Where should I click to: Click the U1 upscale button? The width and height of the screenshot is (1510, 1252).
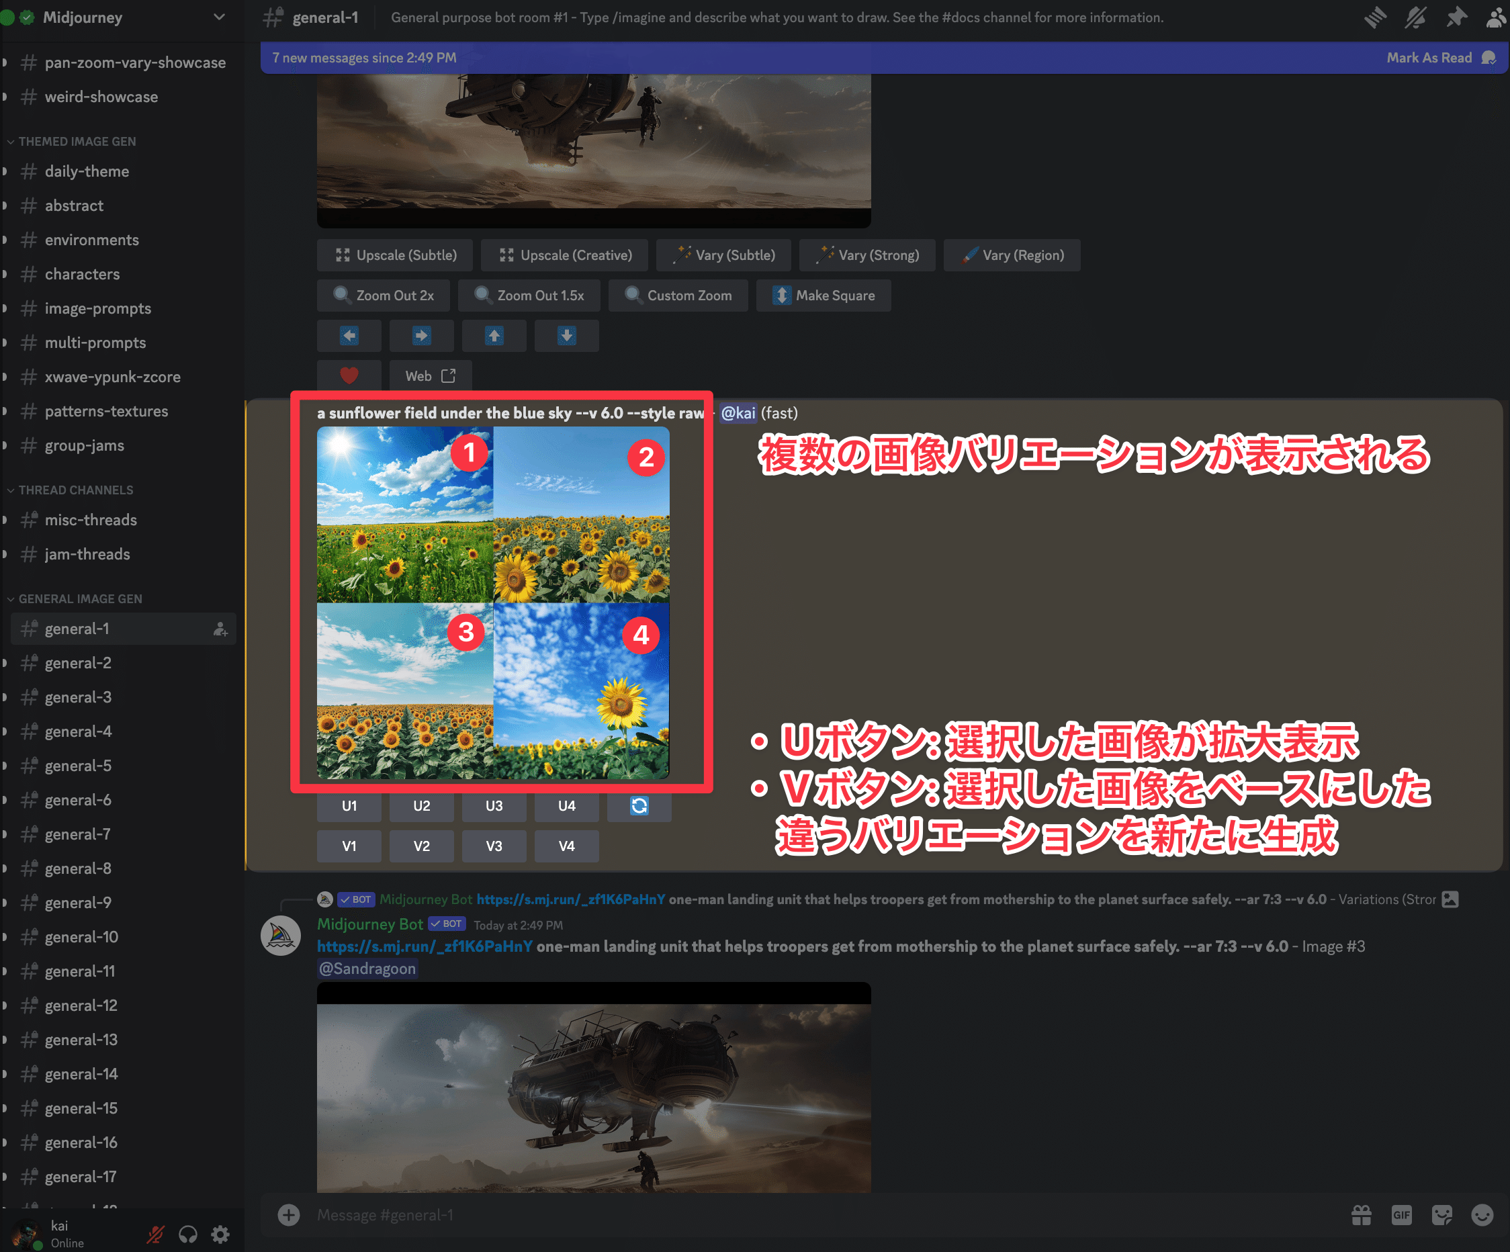click(x=349, y=805)
